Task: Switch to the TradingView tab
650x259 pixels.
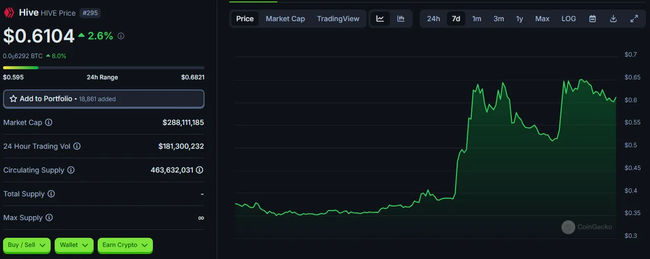Action: tap(338, 19)
